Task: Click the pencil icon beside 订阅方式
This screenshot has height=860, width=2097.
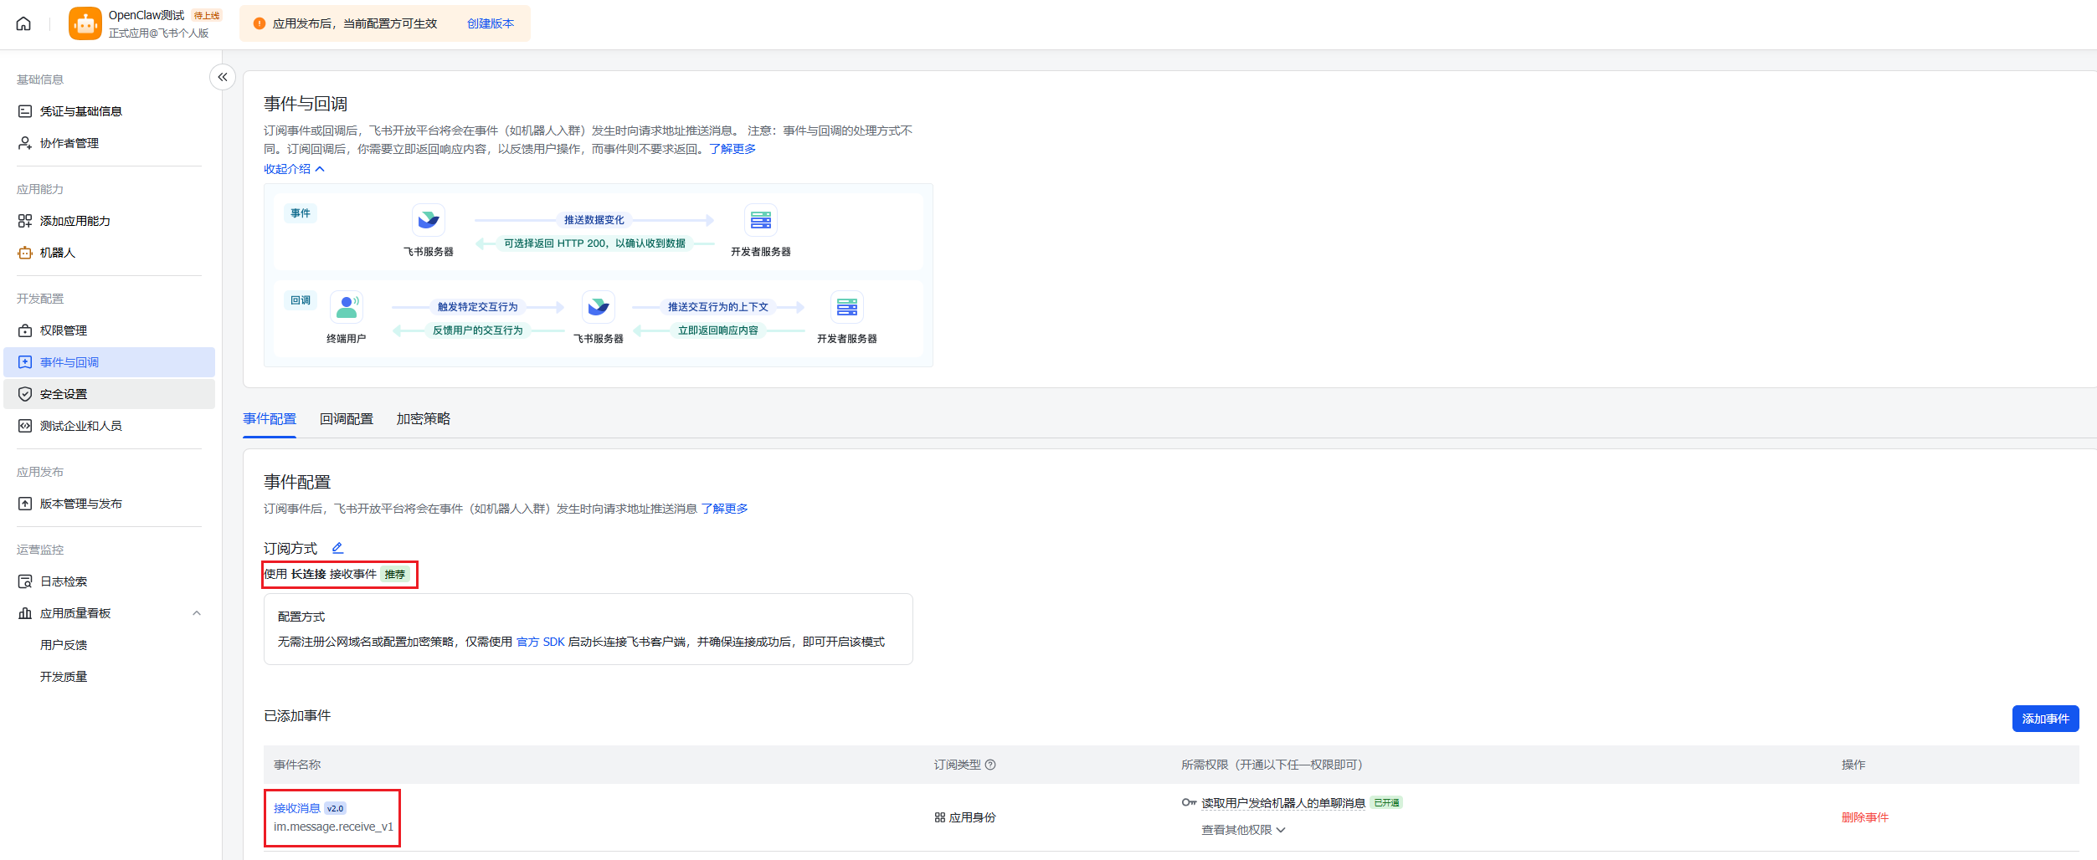Action: pos(337,548)
